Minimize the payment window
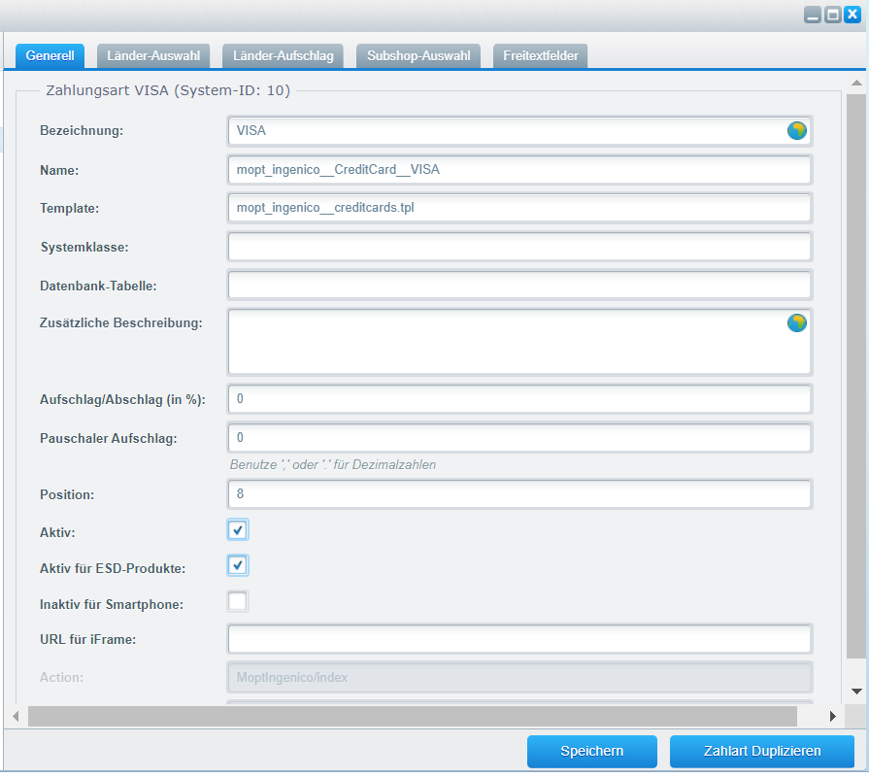 (x=813, y=15)
